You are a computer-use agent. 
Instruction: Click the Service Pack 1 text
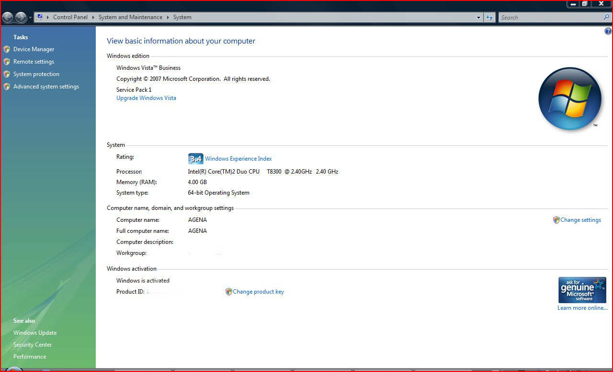pos(134,90)
